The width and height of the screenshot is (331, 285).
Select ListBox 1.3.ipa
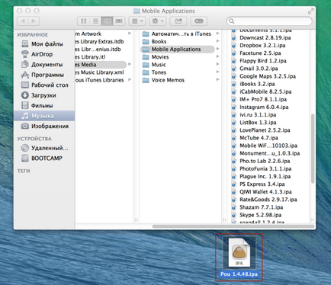point(258,123)
